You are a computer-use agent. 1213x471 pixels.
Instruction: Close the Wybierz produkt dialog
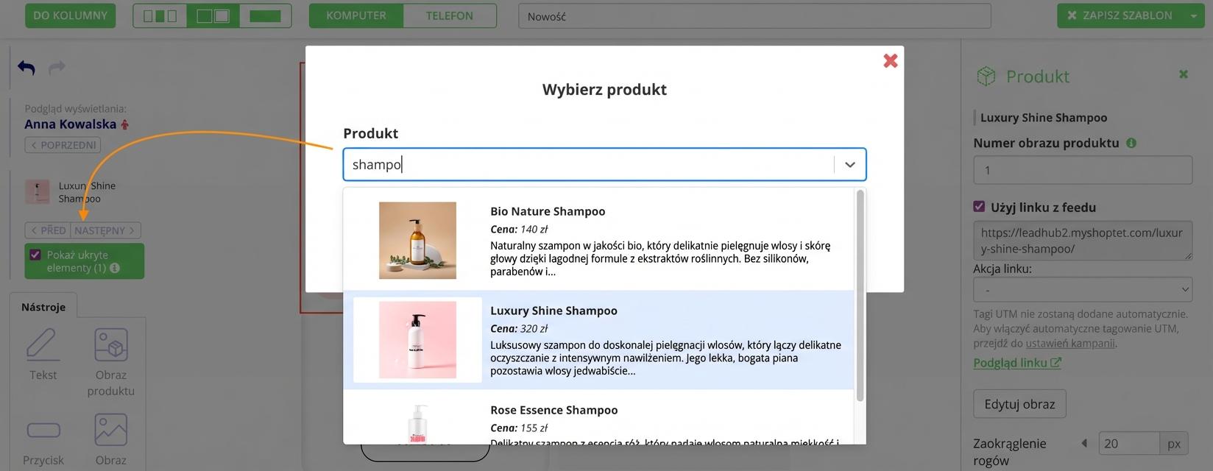click(891, 61)
